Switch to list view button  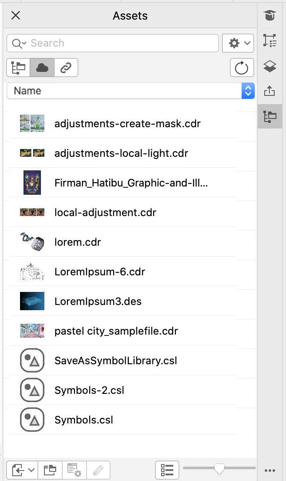(x=167, y=470)
